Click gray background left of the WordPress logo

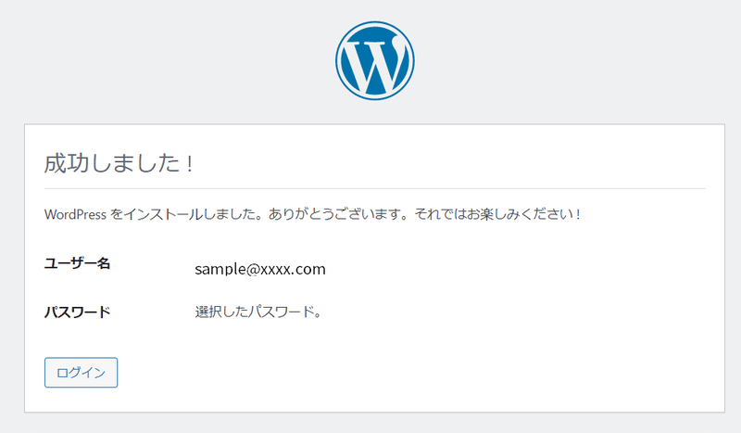(x=166, y=60)
